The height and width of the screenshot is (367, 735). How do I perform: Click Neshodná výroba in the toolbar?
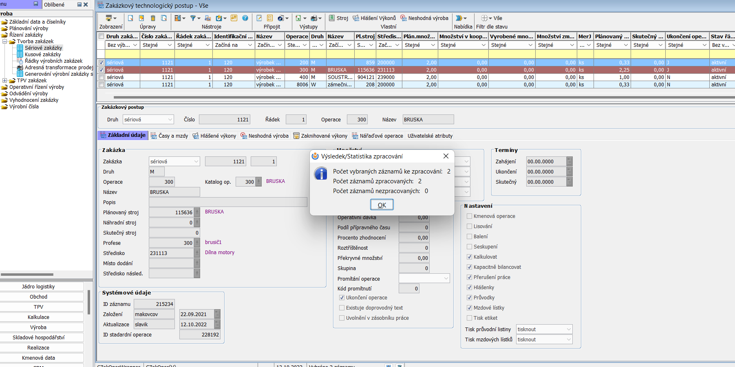tap(424, 18)
